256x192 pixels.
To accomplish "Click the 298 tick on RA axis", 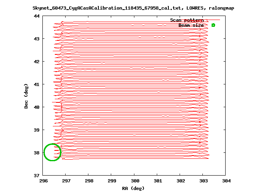I will (89, 181).
